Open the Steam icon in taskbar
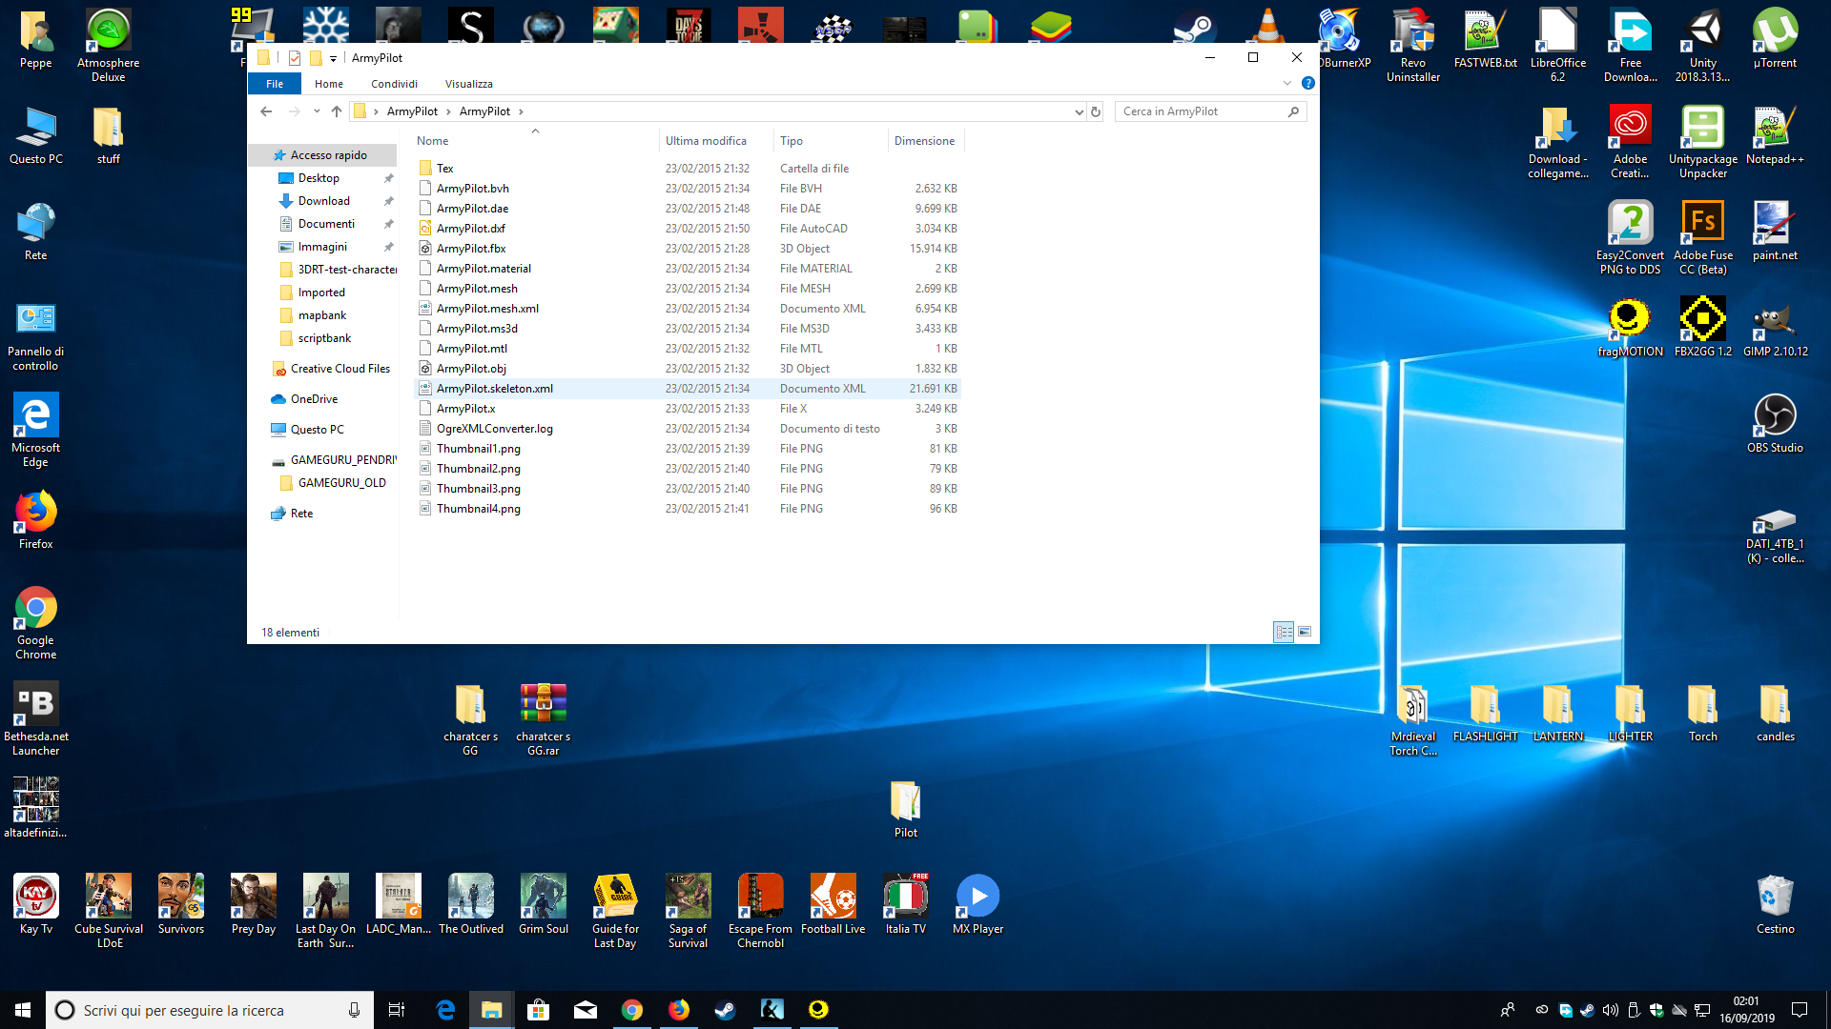Image resolution: width=1831 pixels, height=1029 pixels. pos(725,1010)
